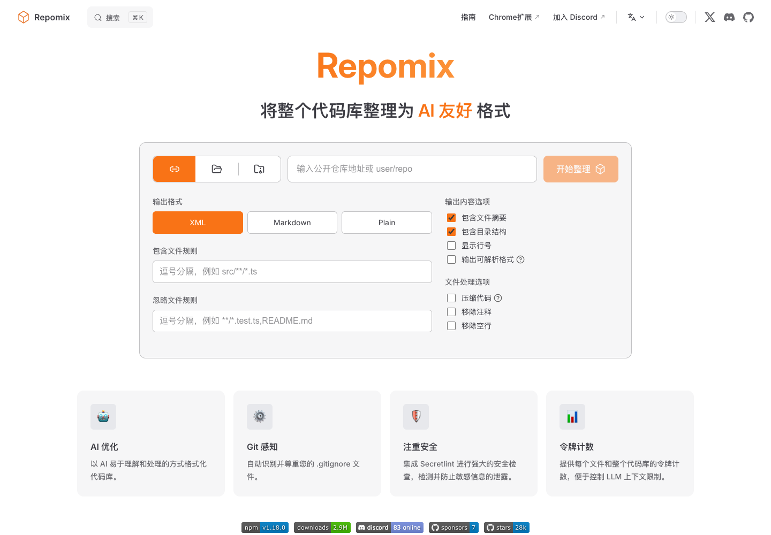Viewport: 771px width, 535px height.
Task: Click help icon beside 压缩代码
Action: tap(498, 298)
